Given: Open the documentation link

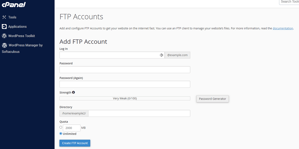Looking at the screenshot, I should pos(282,28).
